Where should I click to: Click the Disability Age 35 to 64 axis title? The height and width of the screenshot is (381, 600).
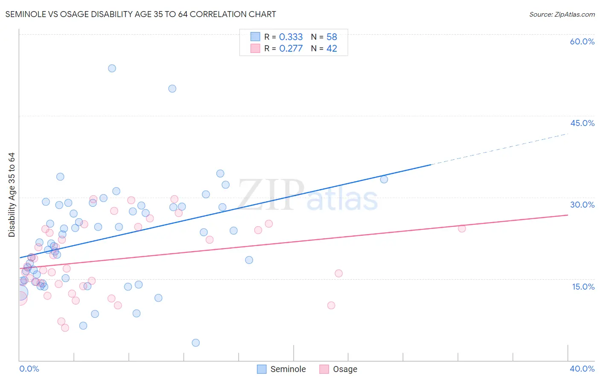(12, 195)
